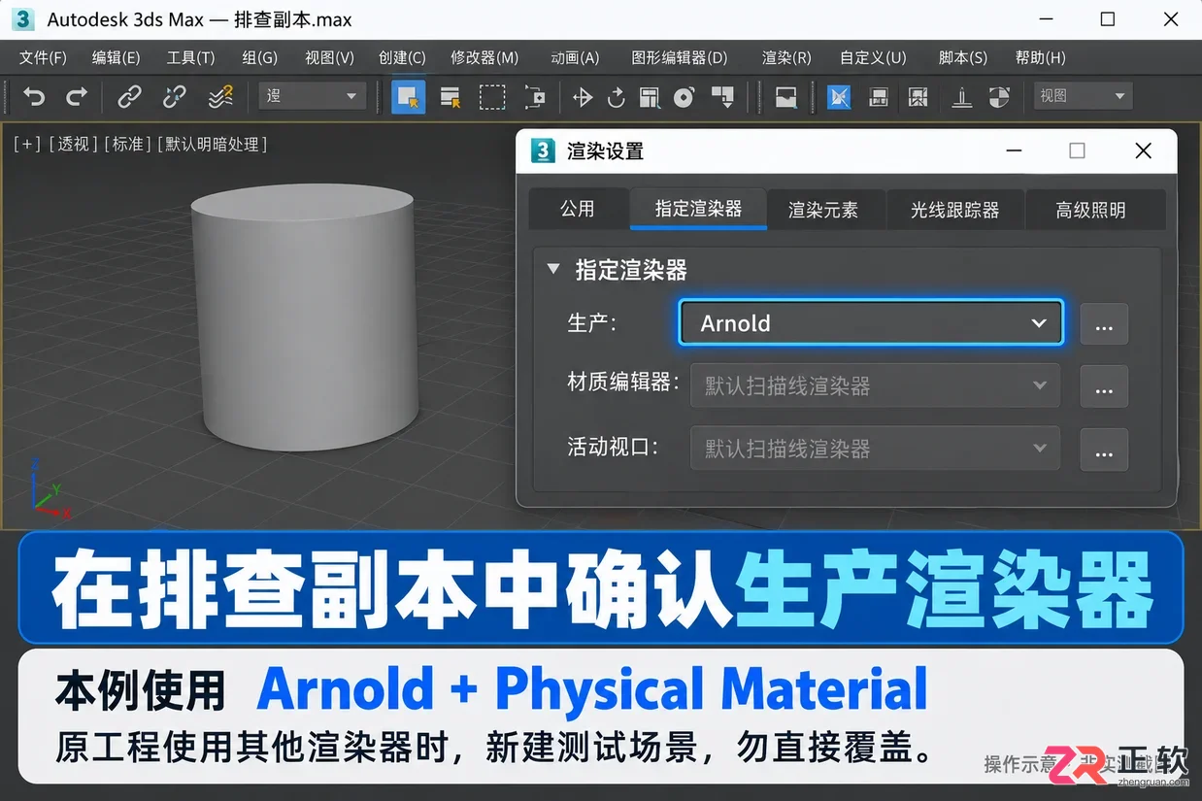Open the selection filter dropdown in toolbar
The image size is (1202, 801).
pos(313,96)
